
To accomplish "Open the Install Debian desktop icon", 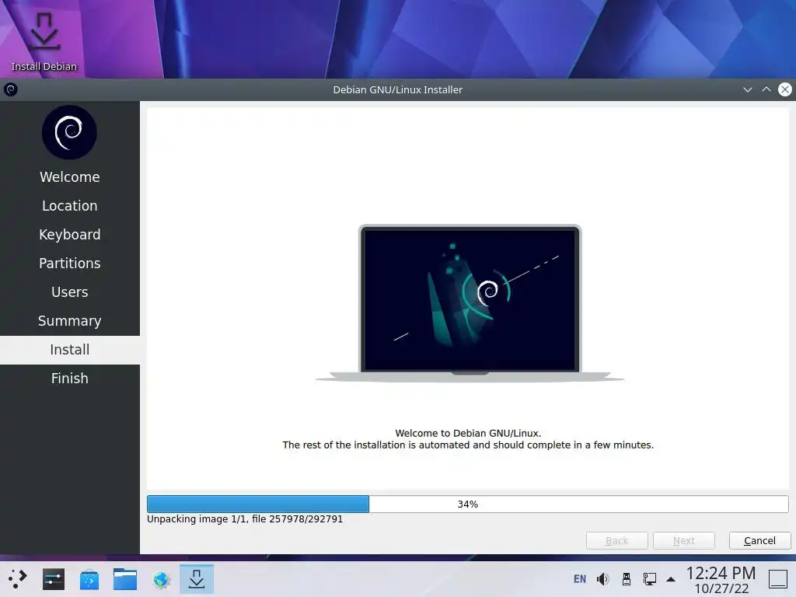I will [44, 42].
